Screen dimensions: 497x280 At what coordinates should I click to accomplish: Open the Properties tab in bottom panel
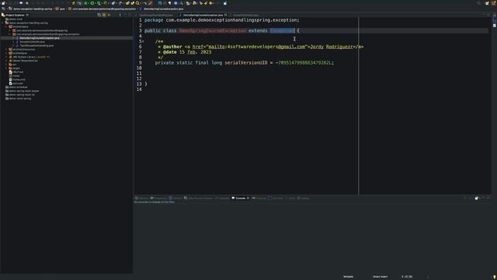pyautogui.click(x=158, y=198)
